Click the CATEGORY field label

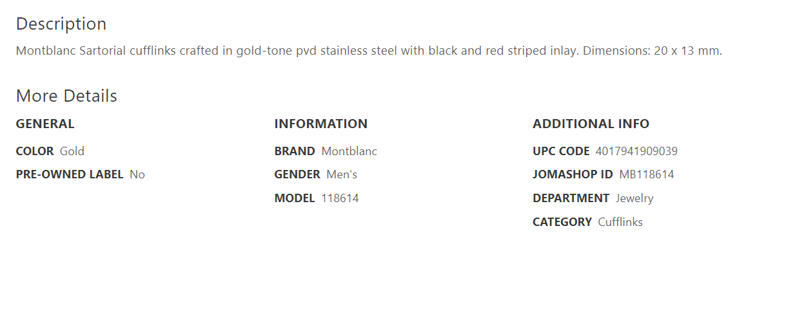(562, 222)
